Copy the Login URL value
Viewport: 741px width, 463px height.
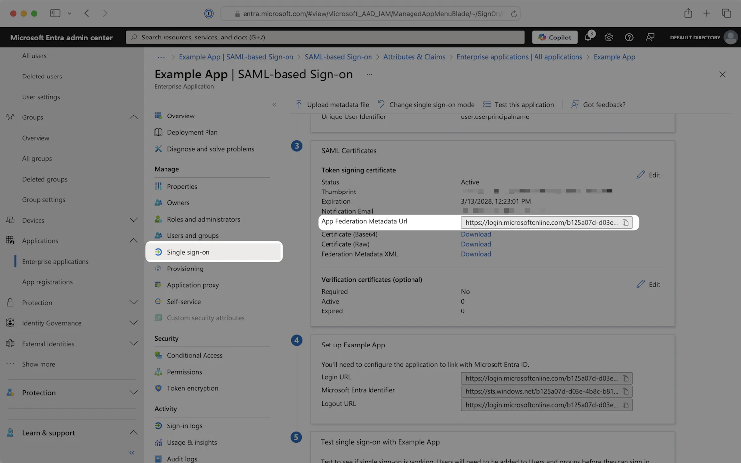pyautogui.click(x=625, y=378)
